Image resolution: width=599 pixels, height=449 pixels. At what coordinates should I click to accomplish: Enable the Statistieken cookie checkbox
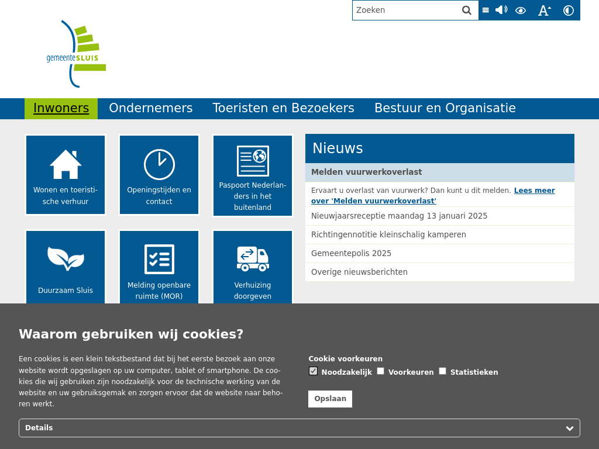(x=442, y=371)
